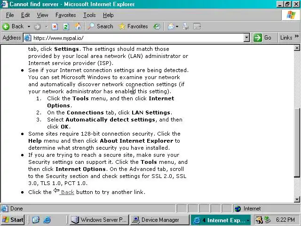
Task: Click the bold 'LAN Settings' text
Action: (151, 113)
